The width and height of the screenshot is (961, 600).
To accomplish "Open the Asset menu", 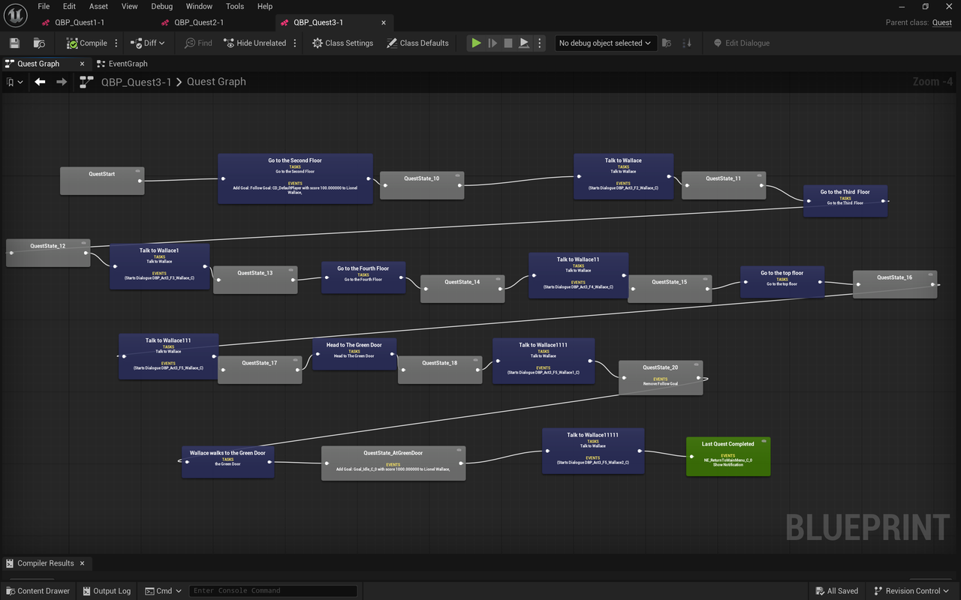I will [x=98, y=6].
